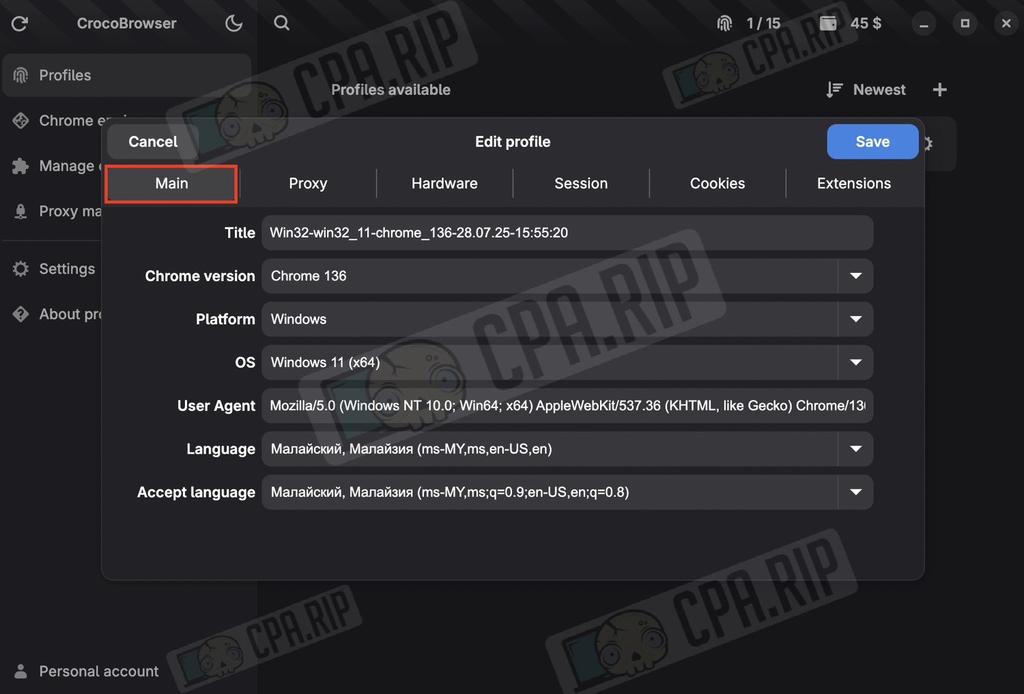Screen dimensions: 1024x694
Task: Open the Windows 11 (x64) OS combo box
Action: 567,362
